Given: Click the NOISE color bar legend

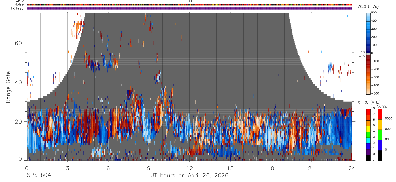Looking at the screenshot, I should tap(380, 135).
